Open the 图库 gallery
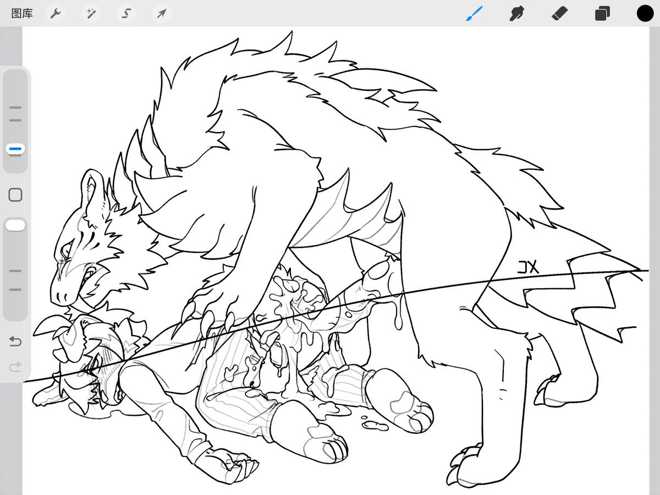660x495 pixels. [x=22, y=14]
